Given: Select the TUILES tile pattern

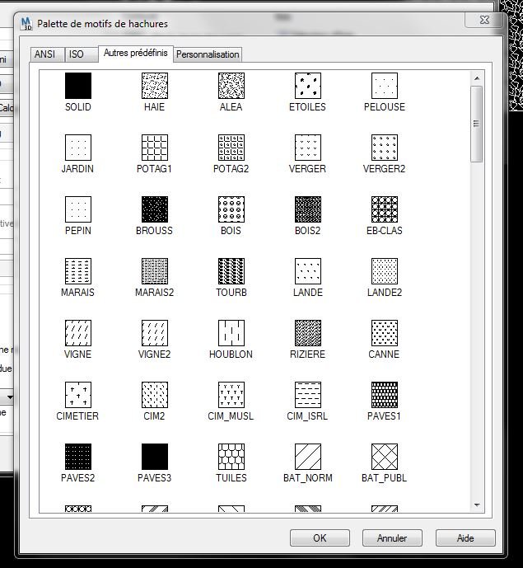Looking at the screenshot, I should (231, 457).
